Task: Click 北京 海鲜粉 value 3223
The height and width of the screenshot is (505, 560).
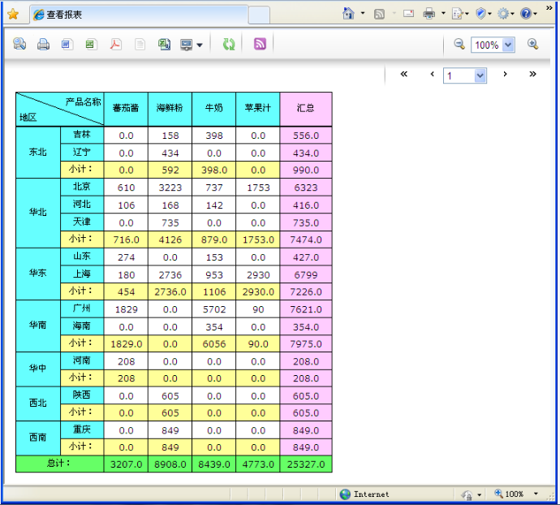Action: [x=170, y=188]
